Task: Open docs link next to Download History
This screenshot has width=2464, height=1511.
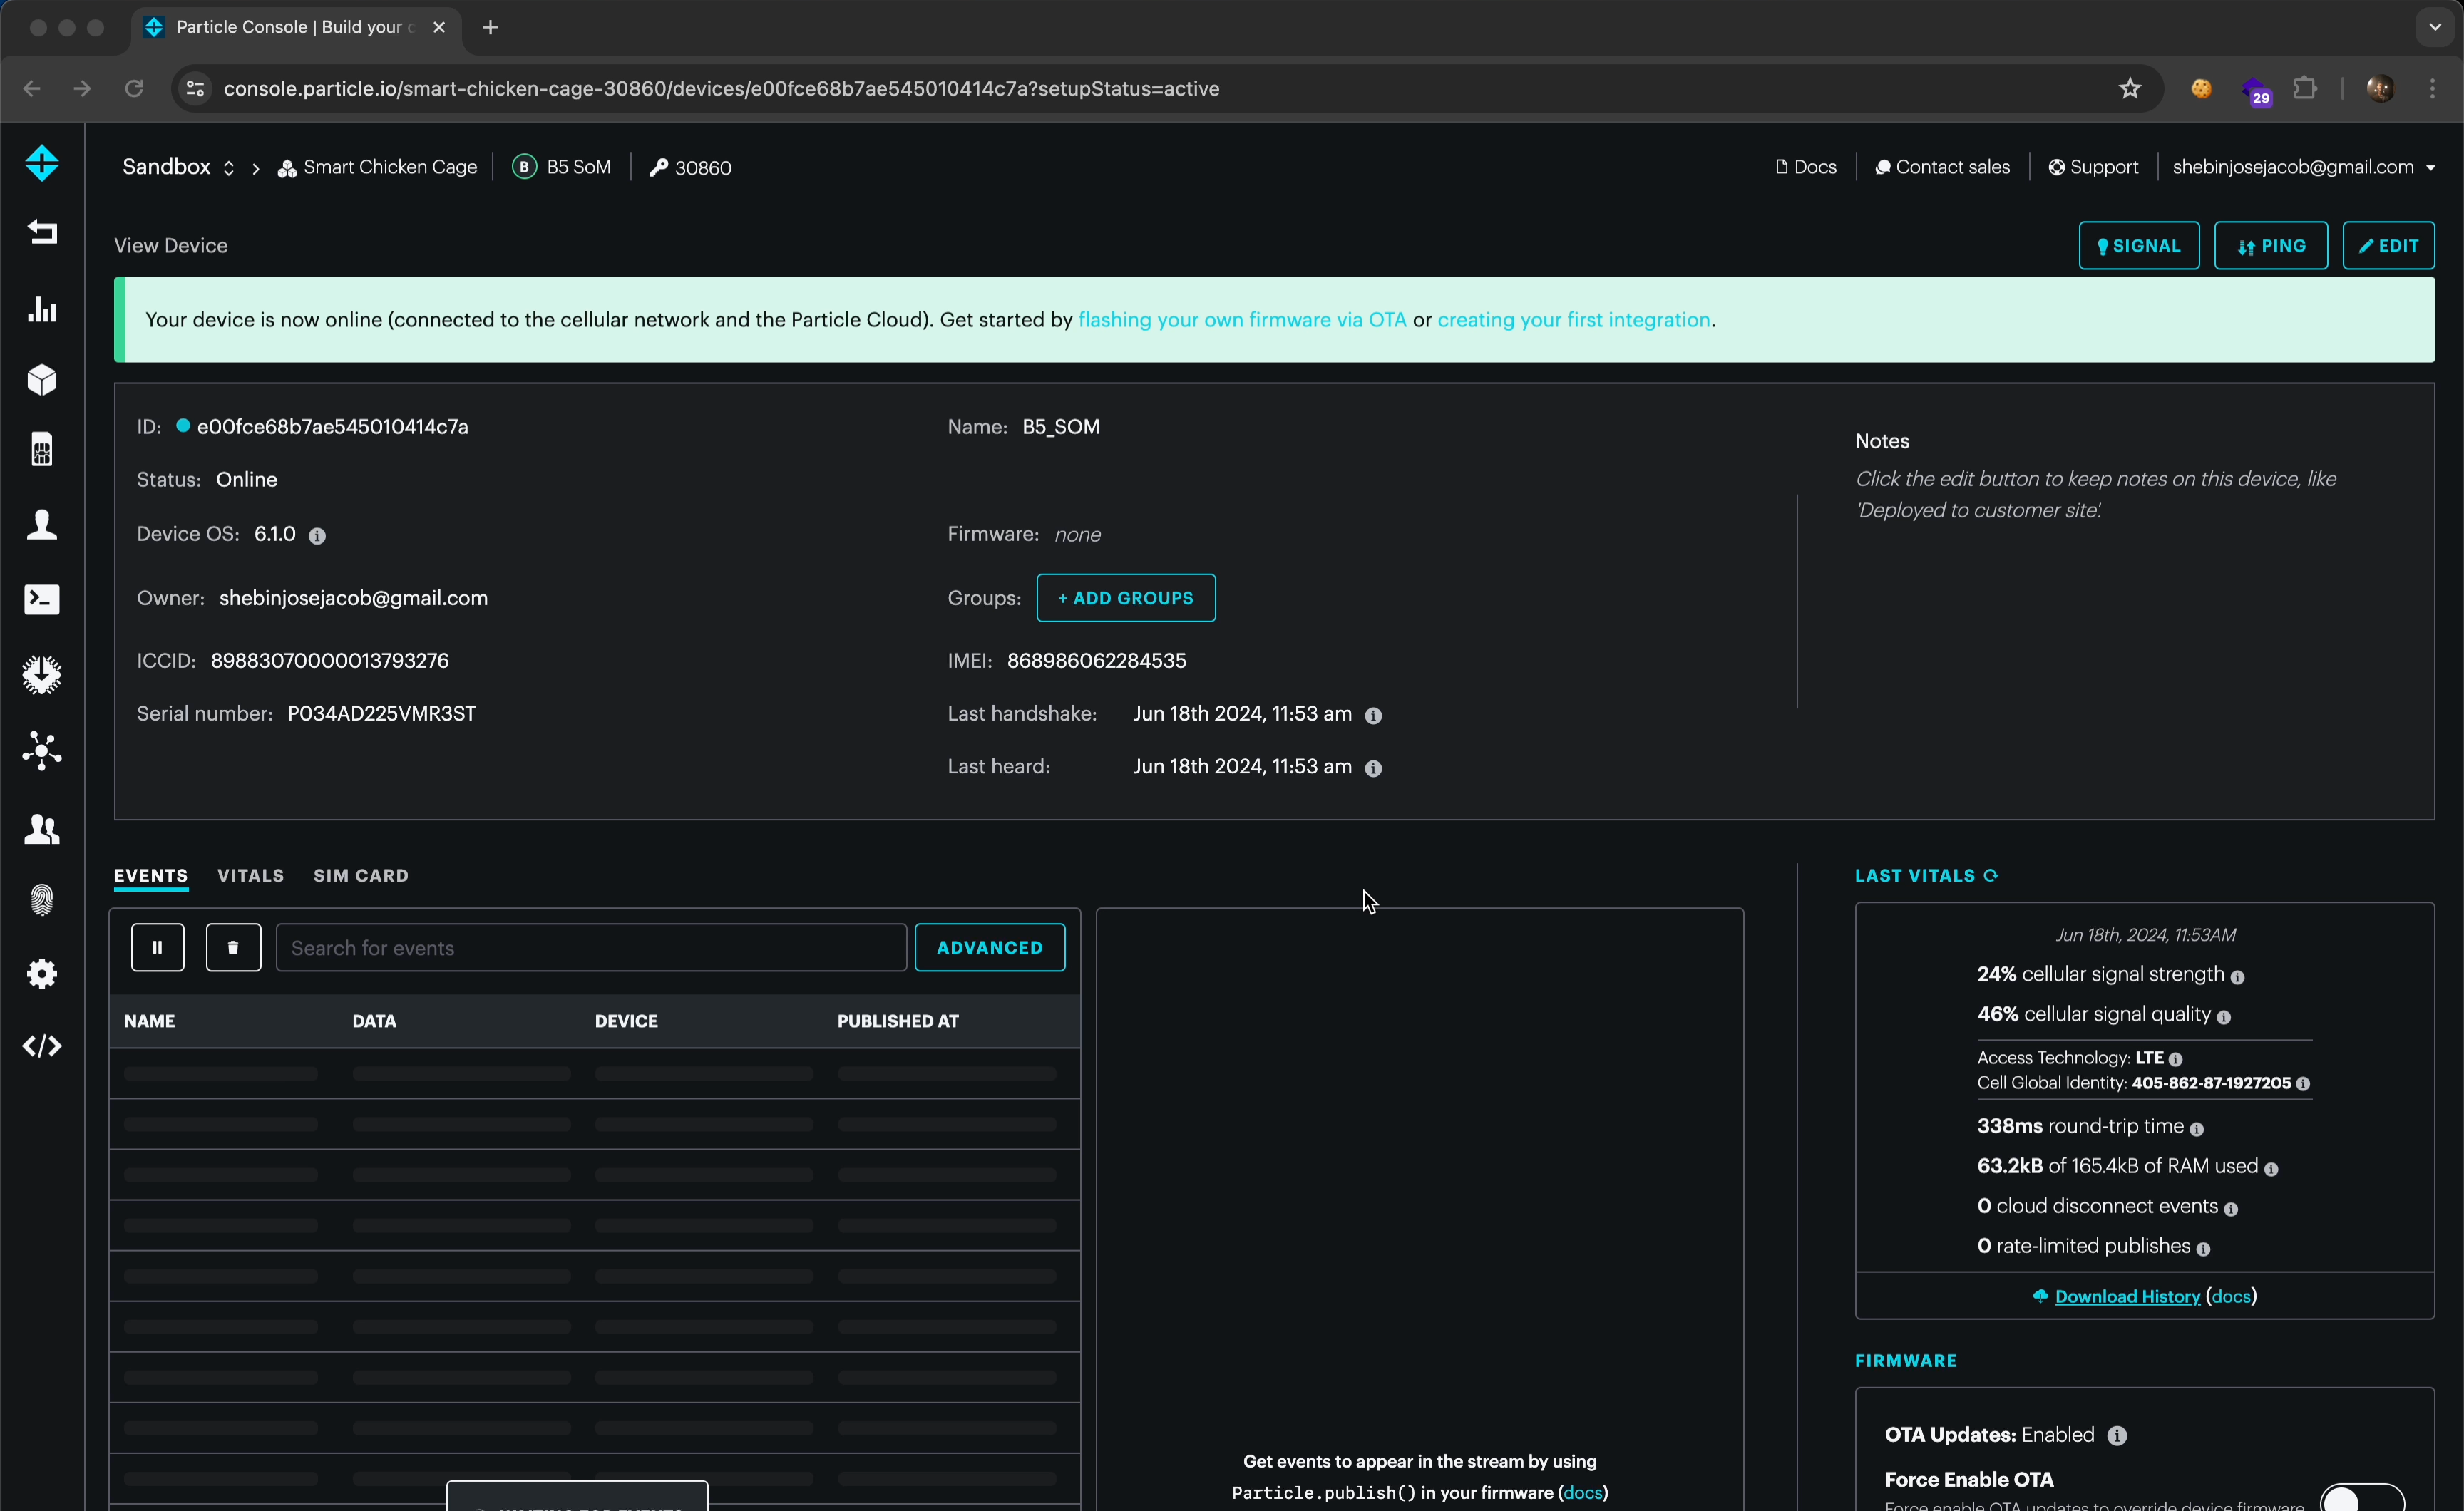Action: [2231, 1296]
